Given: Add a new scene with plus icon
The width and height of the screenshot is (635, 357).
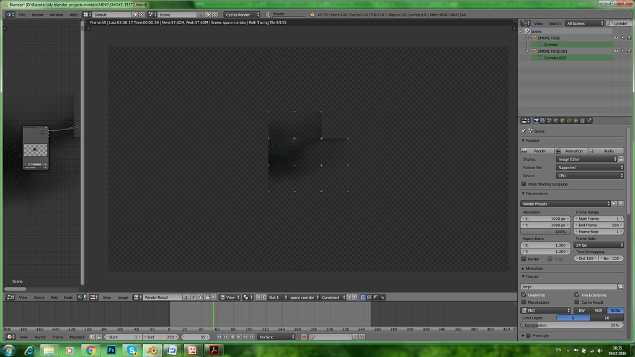Looking at the screenshot, I should click(208, 15).
